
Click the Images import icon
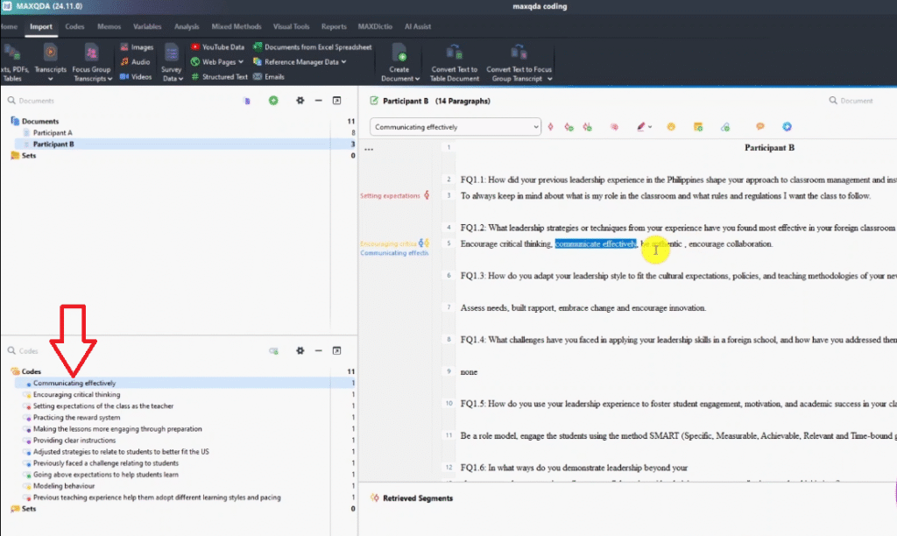tap(124, 47)
